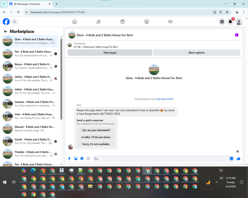
Task: Open the Manuel conversation
Action: pos(30,129)
